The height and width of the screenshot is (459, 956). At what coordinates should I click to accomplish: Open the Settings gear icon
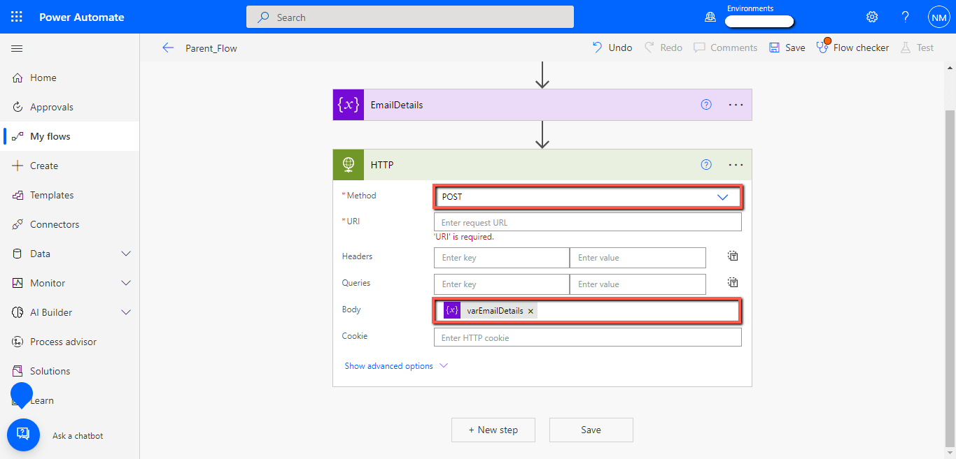tap(872, 17)
